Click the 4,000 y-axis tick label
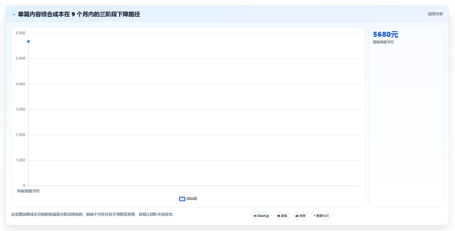This screenshot has width=455, height=231. pyautogui.click(x=20, y=84)
